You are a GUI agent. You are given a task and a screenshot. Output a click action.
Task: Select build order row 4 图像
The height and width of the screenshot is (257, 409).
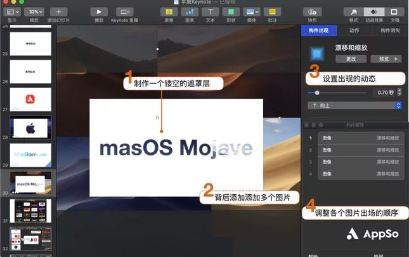pos(361,174)
